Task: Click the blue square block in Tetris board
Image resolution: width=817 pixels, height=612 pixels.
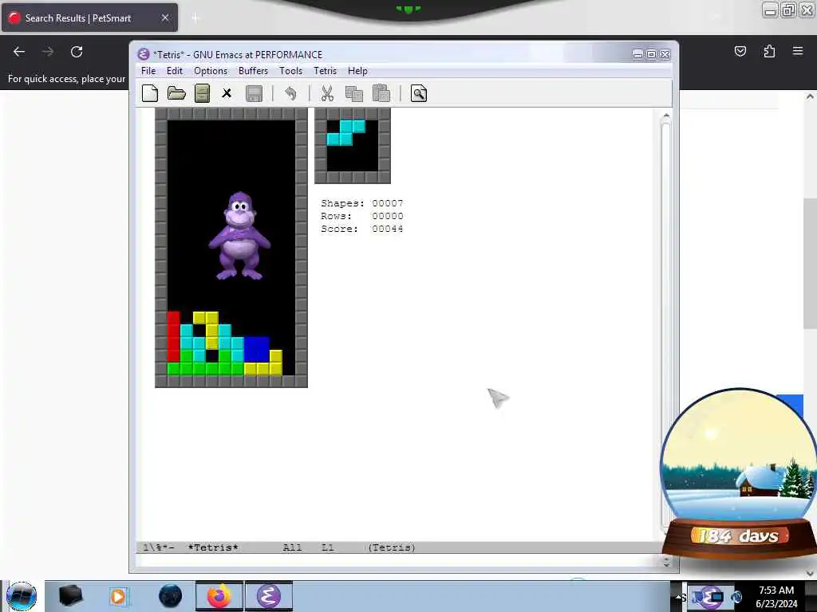Action: tap(256, 350)
